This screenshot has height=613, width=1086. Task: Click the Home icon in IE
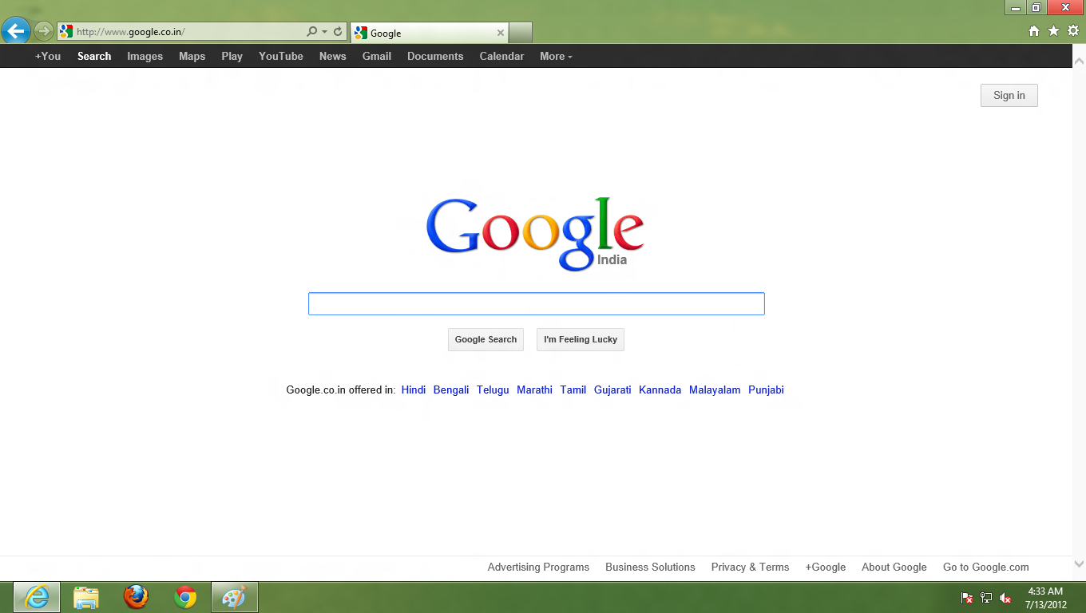[1034, 31]
